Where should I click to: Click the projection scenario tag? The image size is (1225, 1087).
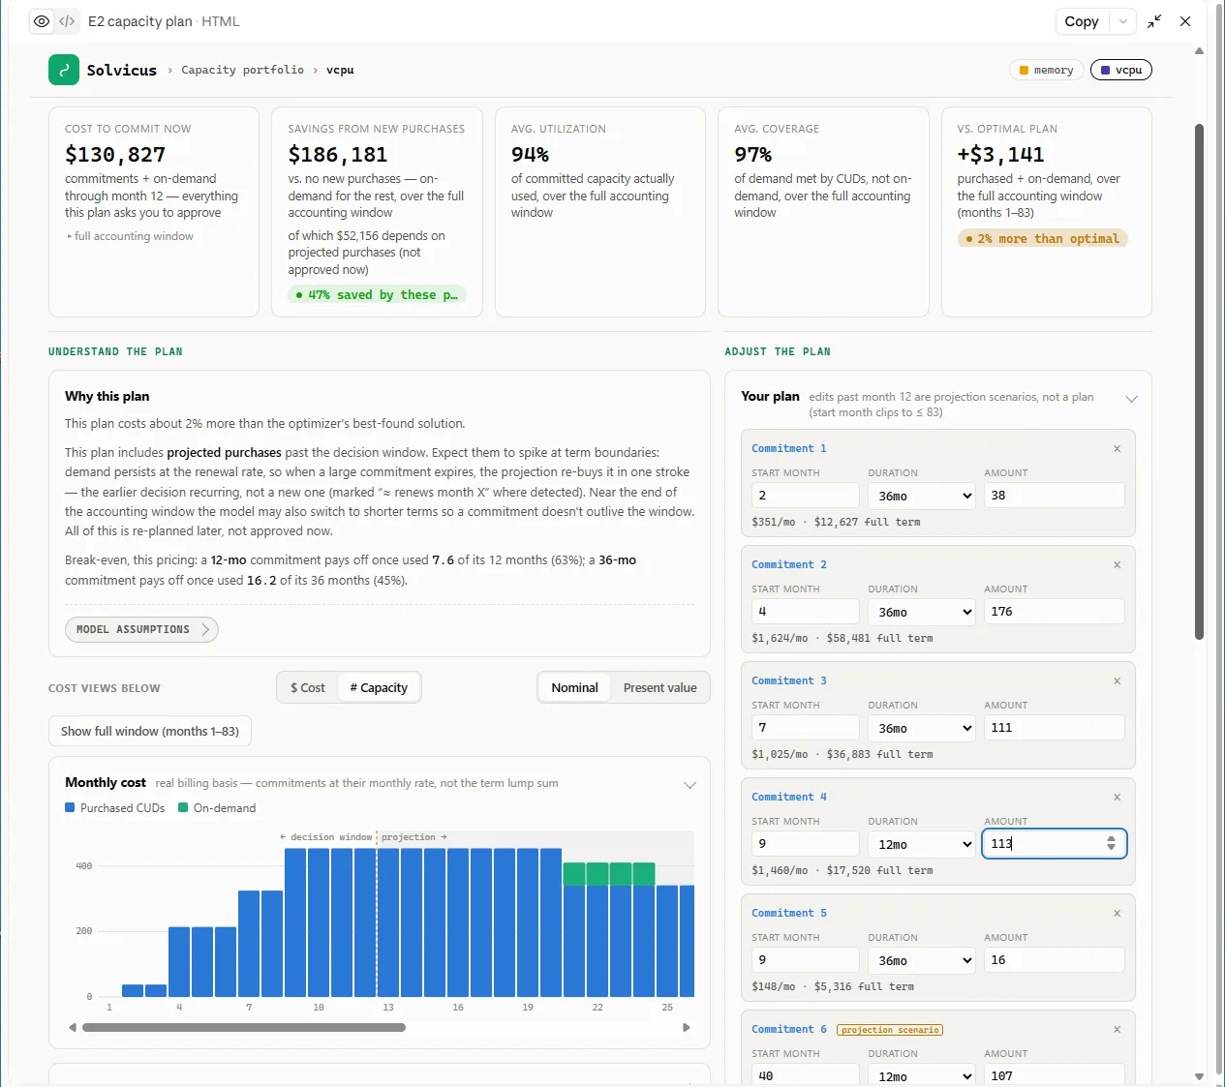point(890,1030)
